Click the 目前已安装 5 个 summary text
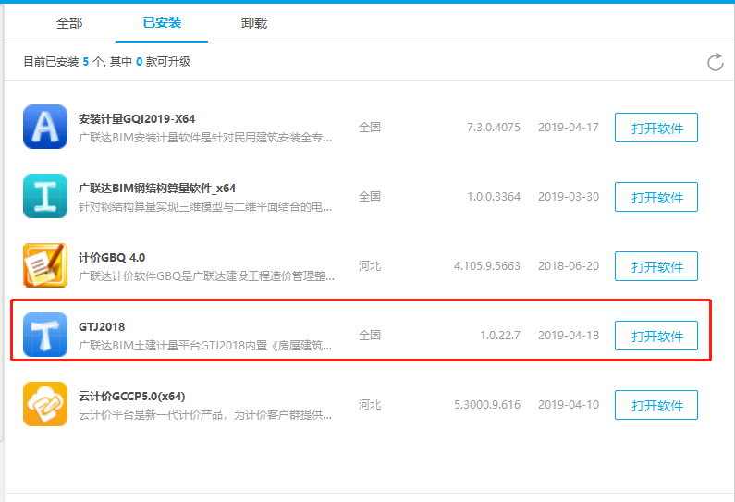This screenshot has width=735, height=502. [x=107, y=62]
